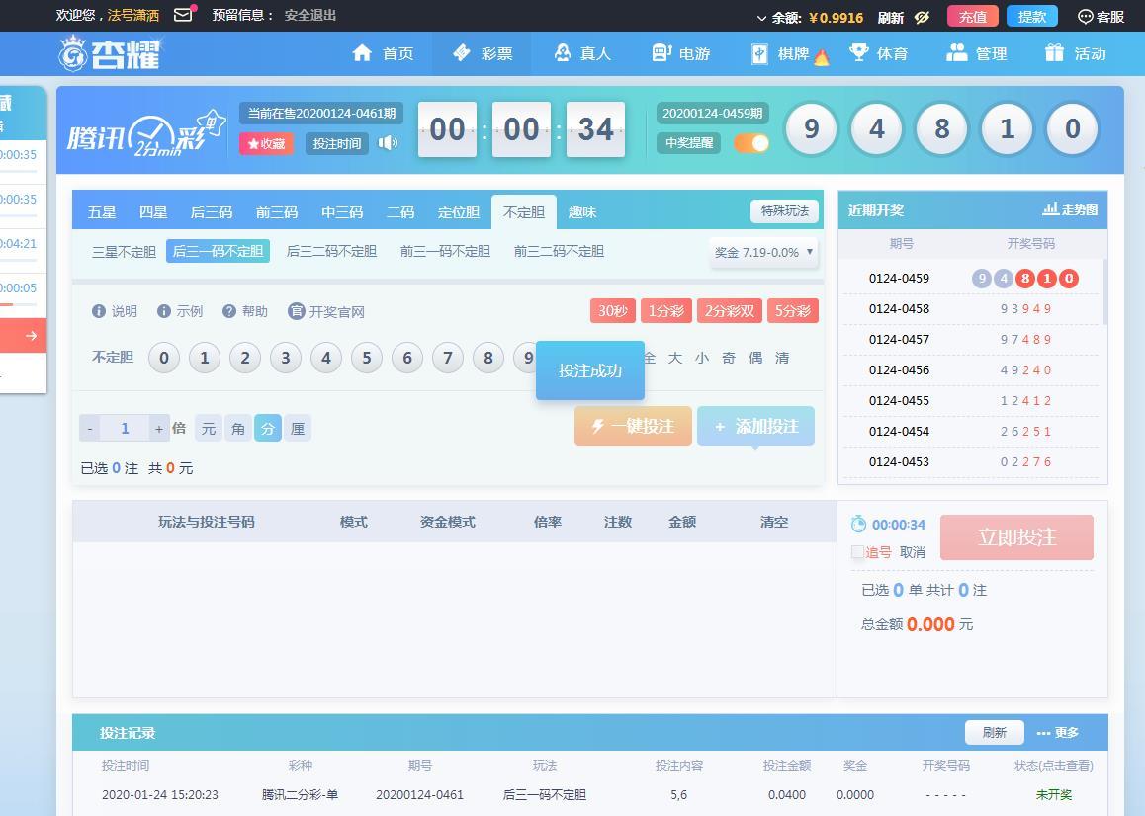Screen dimensions: 1145x816
Task: Select the 偶 quick filter
Action: pos(755,358)
